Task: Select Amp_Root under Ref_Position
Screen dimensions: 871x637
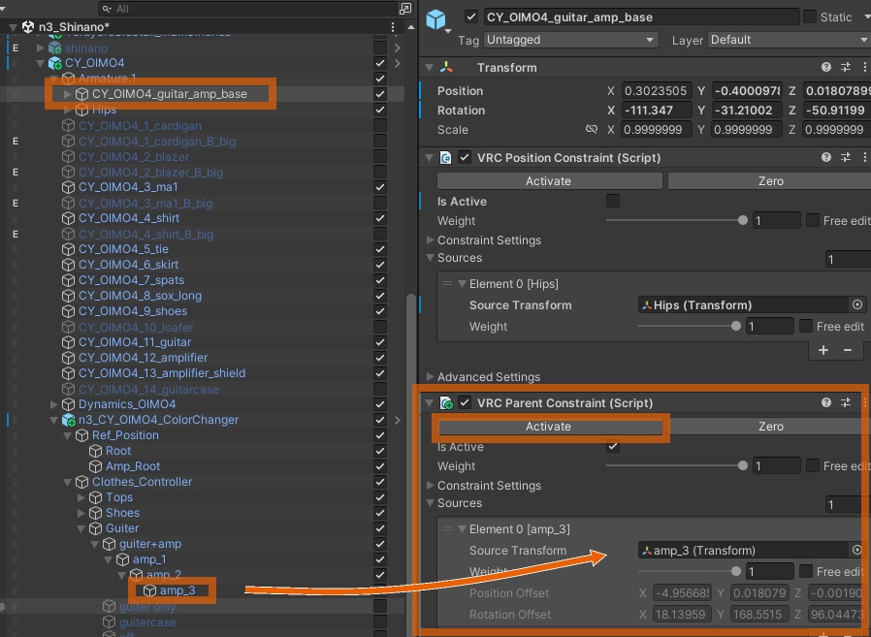Action: pos(133,466)
